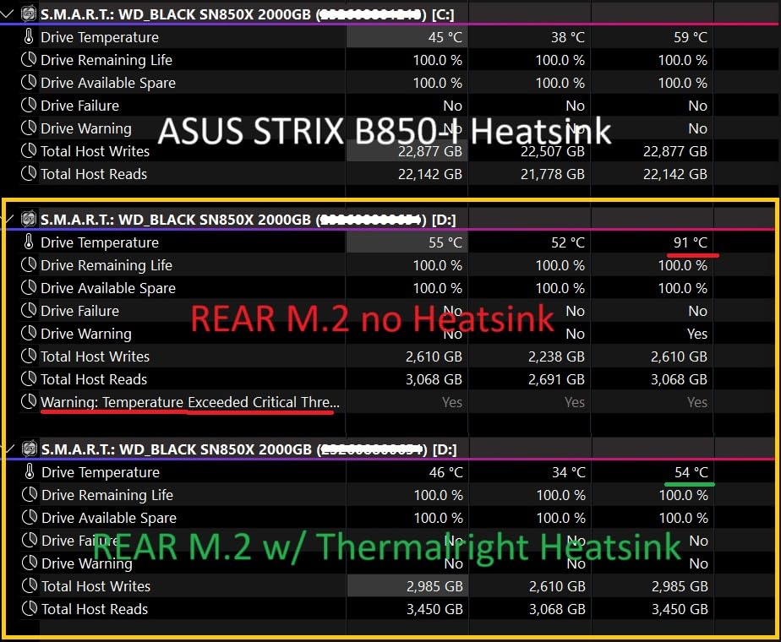Click the gauge icon of the 22,142 GB Total Host Reads row
781x642 pixels.
[29, 174]
